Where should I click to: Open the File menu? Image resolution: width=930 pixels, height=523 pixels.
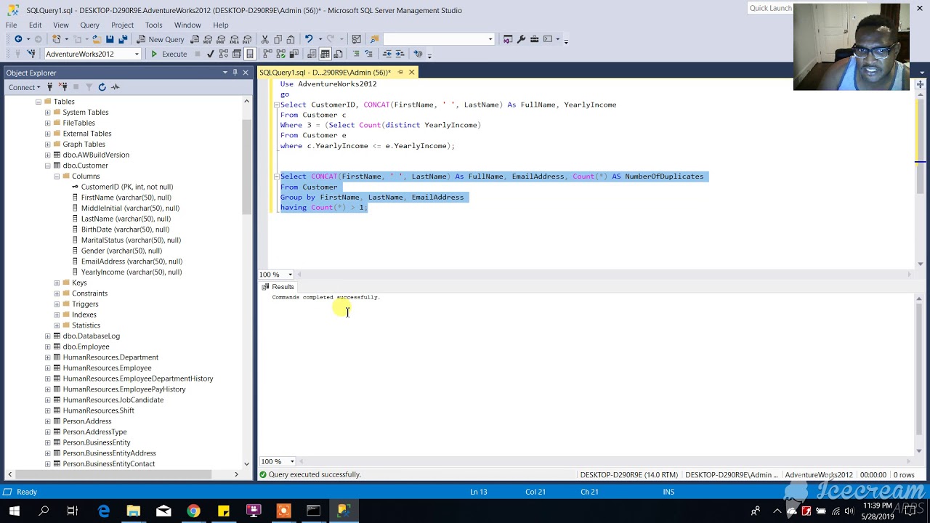coord(12,25)
